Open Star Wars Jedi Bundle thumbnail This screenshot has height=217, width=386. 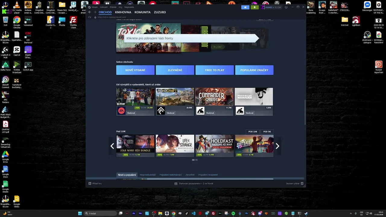[135, 144]
